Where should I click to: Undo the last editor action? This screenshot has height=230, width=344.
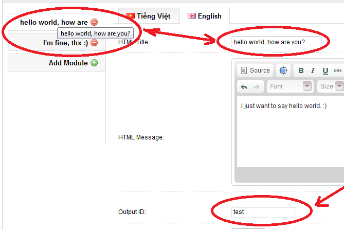[244, 86]
